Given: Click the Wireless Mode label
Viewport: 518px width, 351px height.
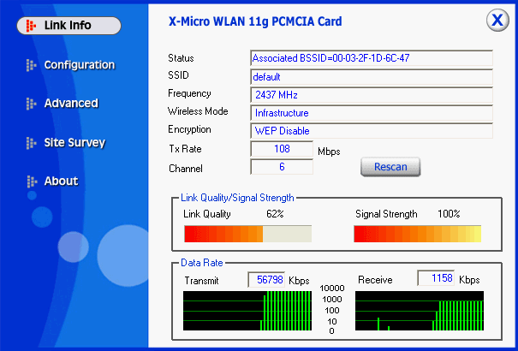Looking at the screenshot, I should 198,111.
